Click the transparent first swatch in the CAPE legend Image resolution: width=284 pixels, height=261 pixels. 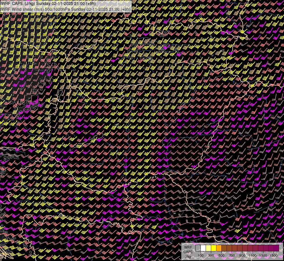[198, 248]
